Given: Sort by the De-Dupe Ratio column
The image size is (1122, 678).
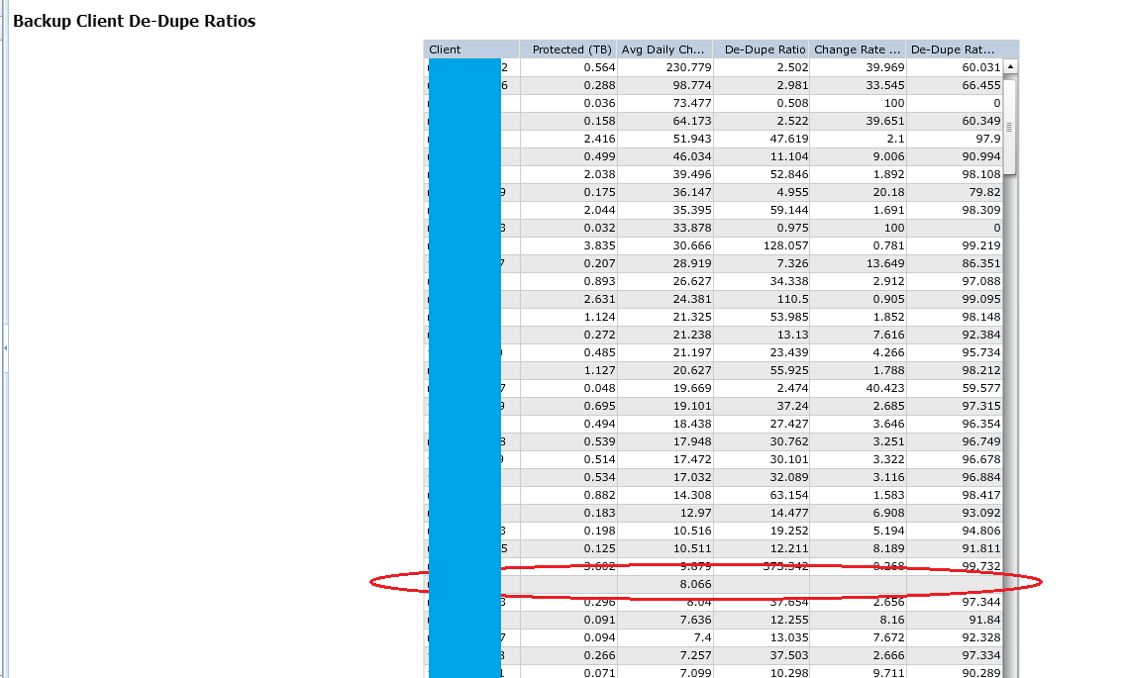Looking at the screenshot, I should pos(763,48).
